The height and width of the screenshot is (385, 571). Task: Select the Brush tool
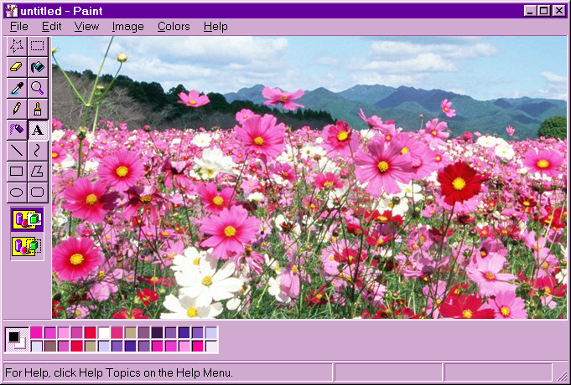(38, 109)
